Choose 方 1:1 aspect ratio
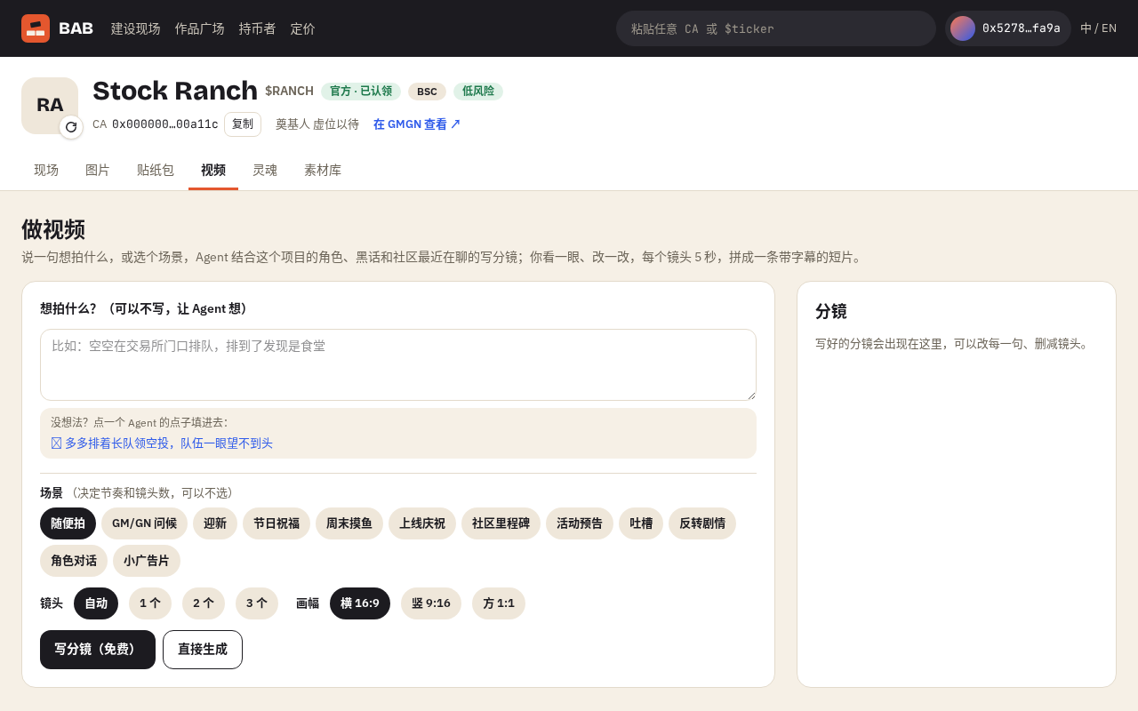 499,603
